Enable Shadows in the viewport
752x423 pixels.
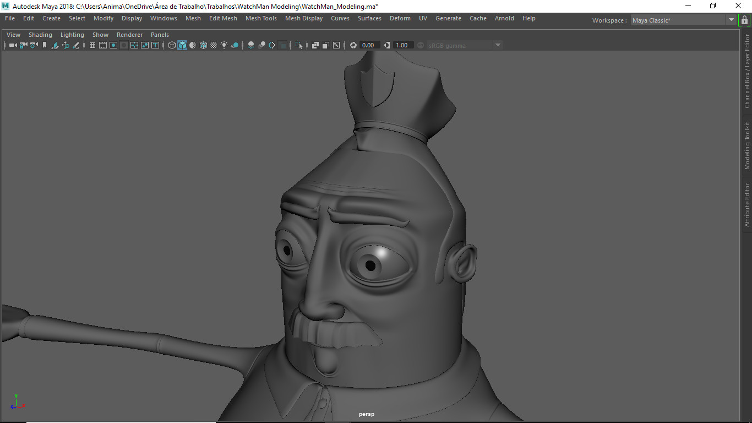click(235, 45)
